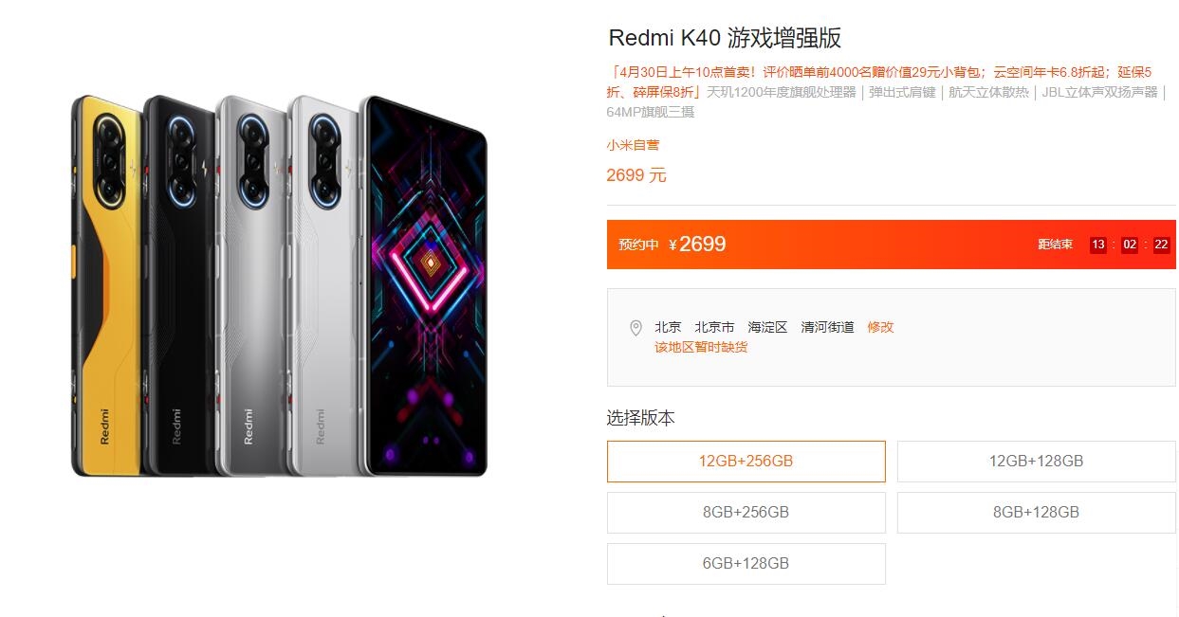Viewport: 1179px width, 617px height.
Task: Click the black Redmi K40 phone image
Action: 179,285
